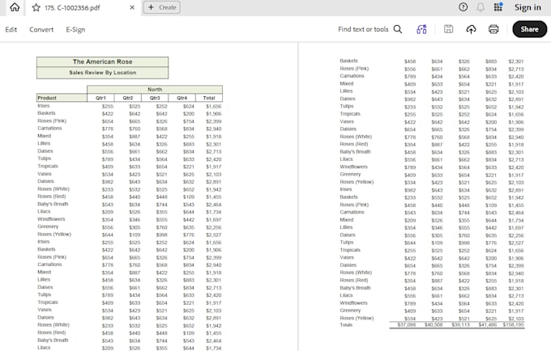
Task: Click the Share button
Action: coord(530,29)
